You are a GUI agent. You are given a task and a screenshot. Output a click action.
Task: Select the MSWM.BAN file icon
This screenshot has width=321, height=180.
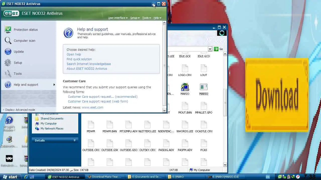click(110, 124)
